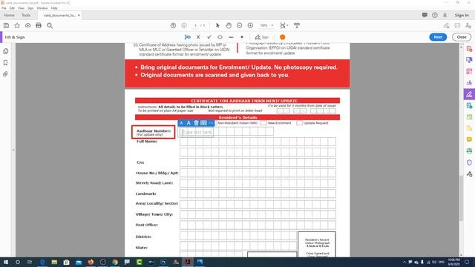Close the Fill & Sign toolbar
Image resolution: width=475 pixels, height=267 pixels.
[462, 37]
